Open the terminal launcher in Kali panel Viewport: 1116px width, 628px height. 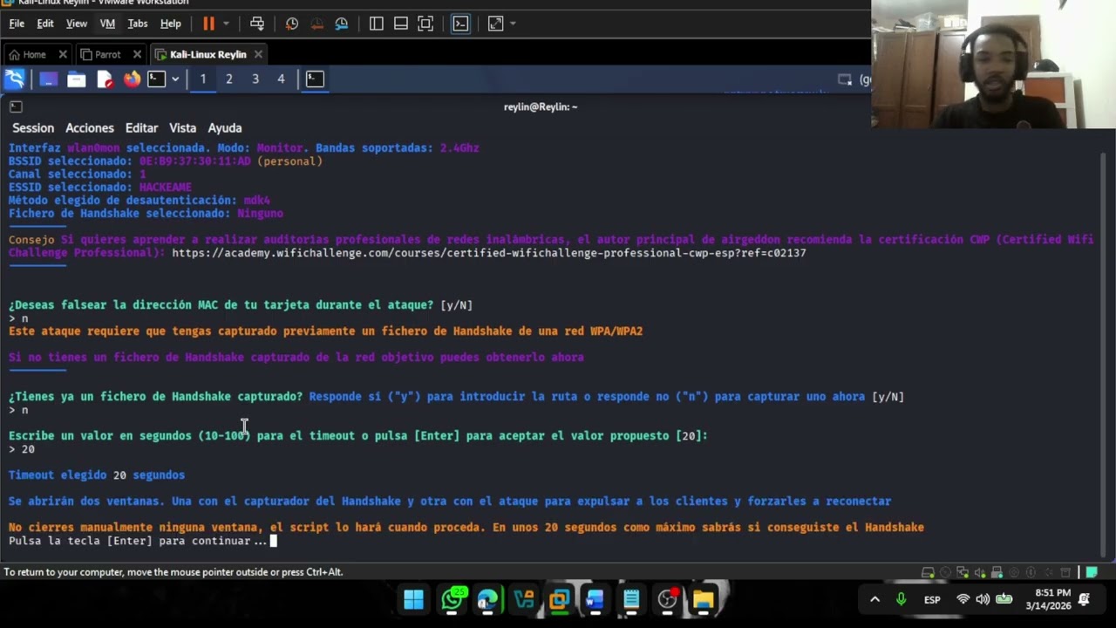click(x=156, y=79)
